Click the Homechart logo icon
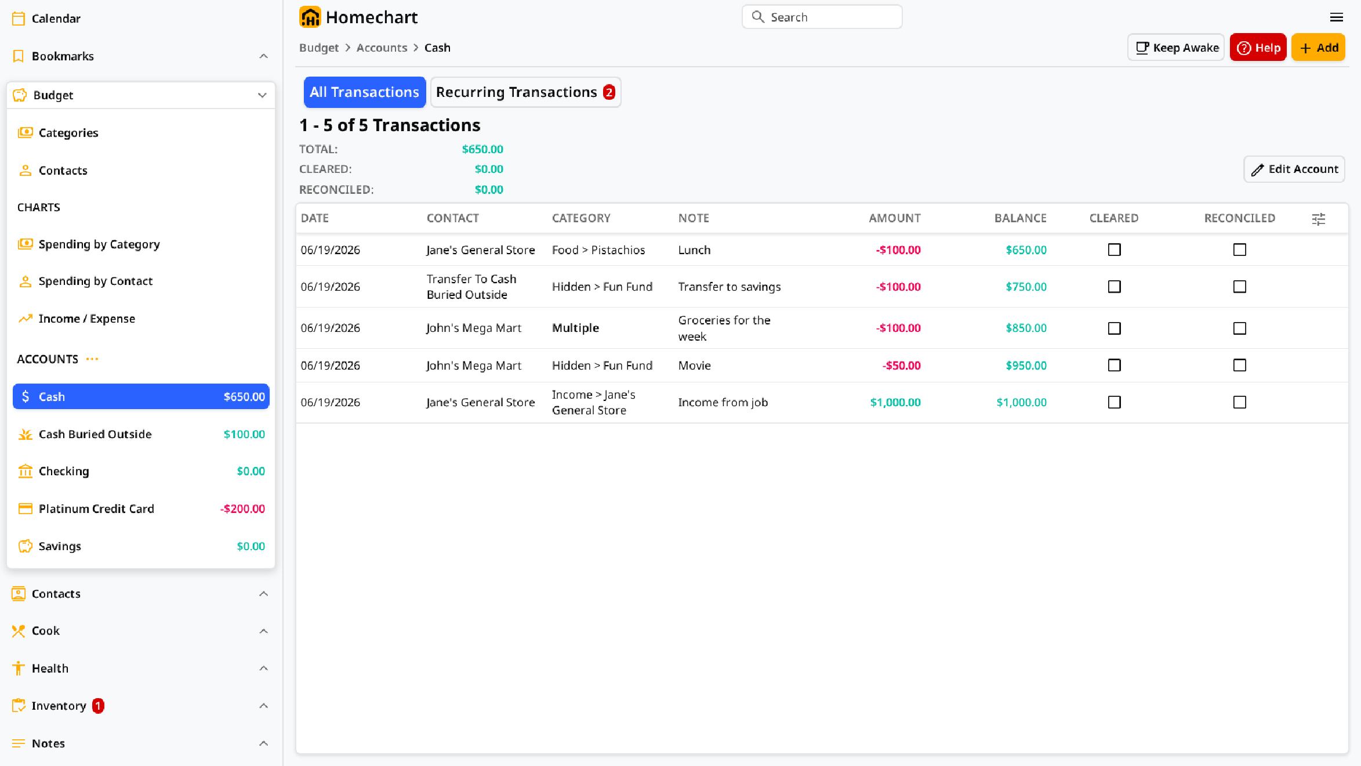Screen dimensions: 1361x766 tap(310, 17)
